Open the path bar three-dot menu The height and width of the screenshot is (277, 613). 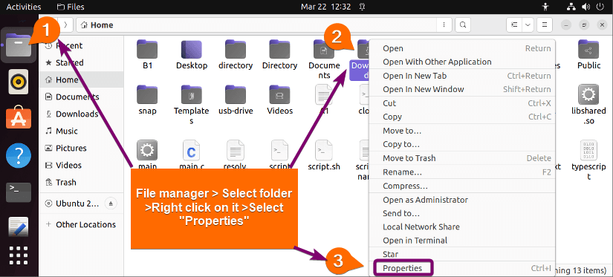(444, 25)
